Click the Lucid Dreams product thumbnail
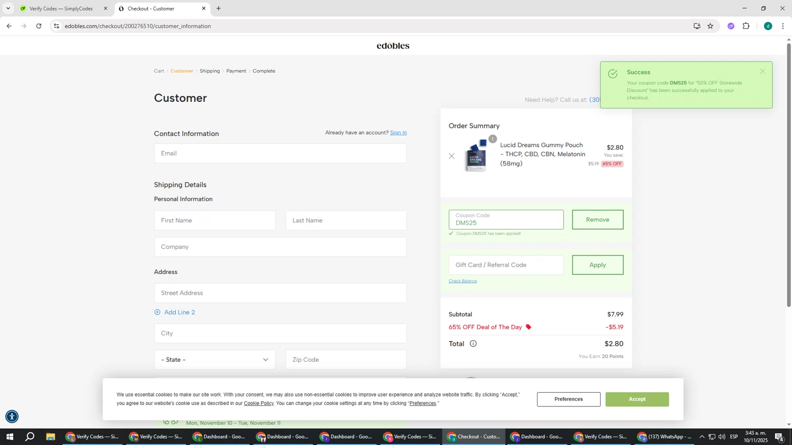Viewport: 792px width, 445px height. 476,156
